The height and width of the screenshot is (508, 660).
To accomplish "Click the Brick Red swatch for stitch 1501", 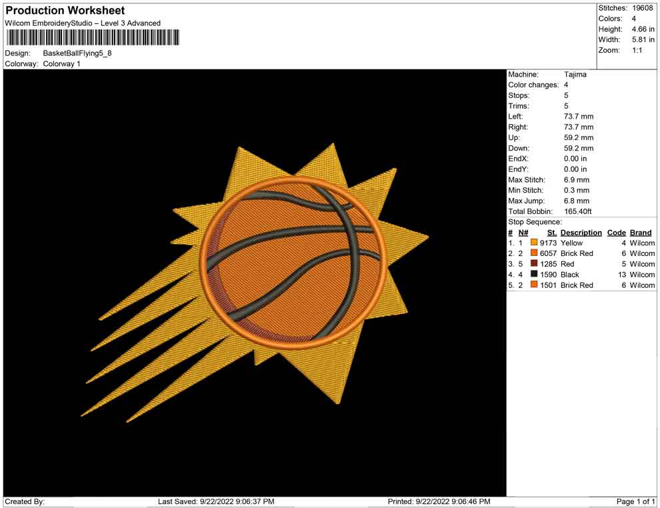I will pyautogui.click(x=534, y=285).
